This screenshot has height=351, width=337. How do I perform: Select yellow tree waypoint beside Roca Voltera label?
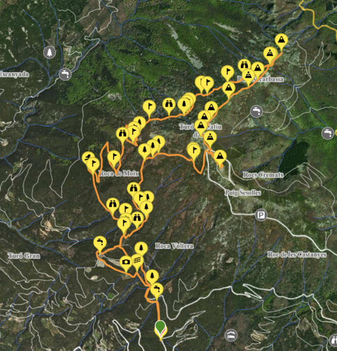pyautogui.click(x=141, y=249)
